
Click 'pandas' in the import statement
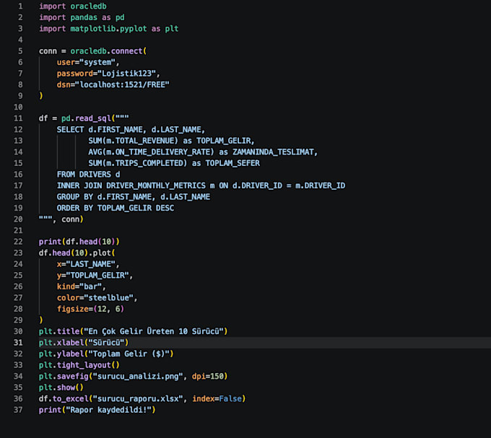click(84, 17)
